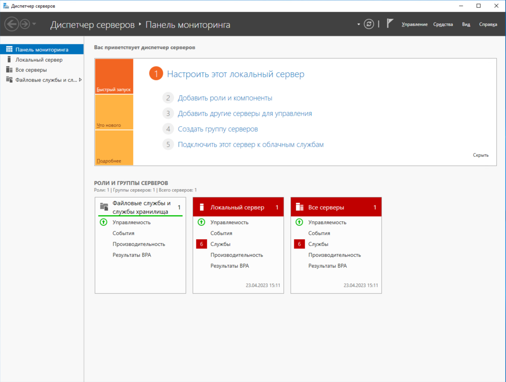Click the Local Server tile header icon
506x382 pixels.
202,207
